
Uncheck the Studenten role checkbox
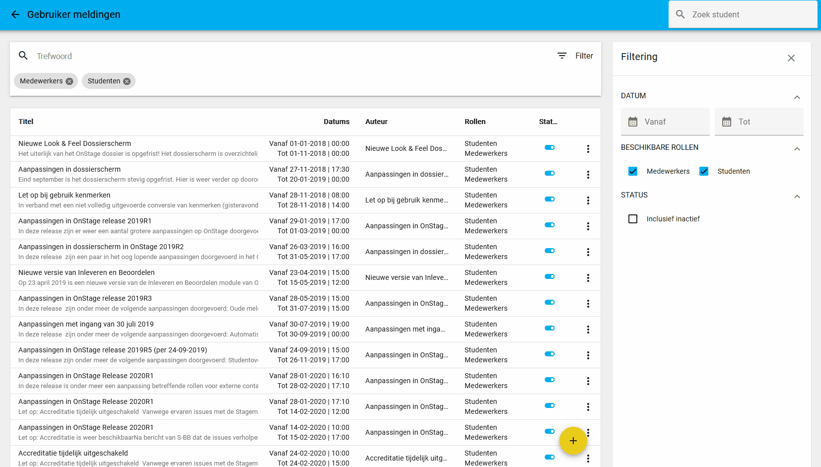(704, 171)
